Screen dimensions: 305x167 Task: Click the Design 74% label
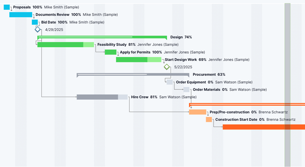pos(181,37)
